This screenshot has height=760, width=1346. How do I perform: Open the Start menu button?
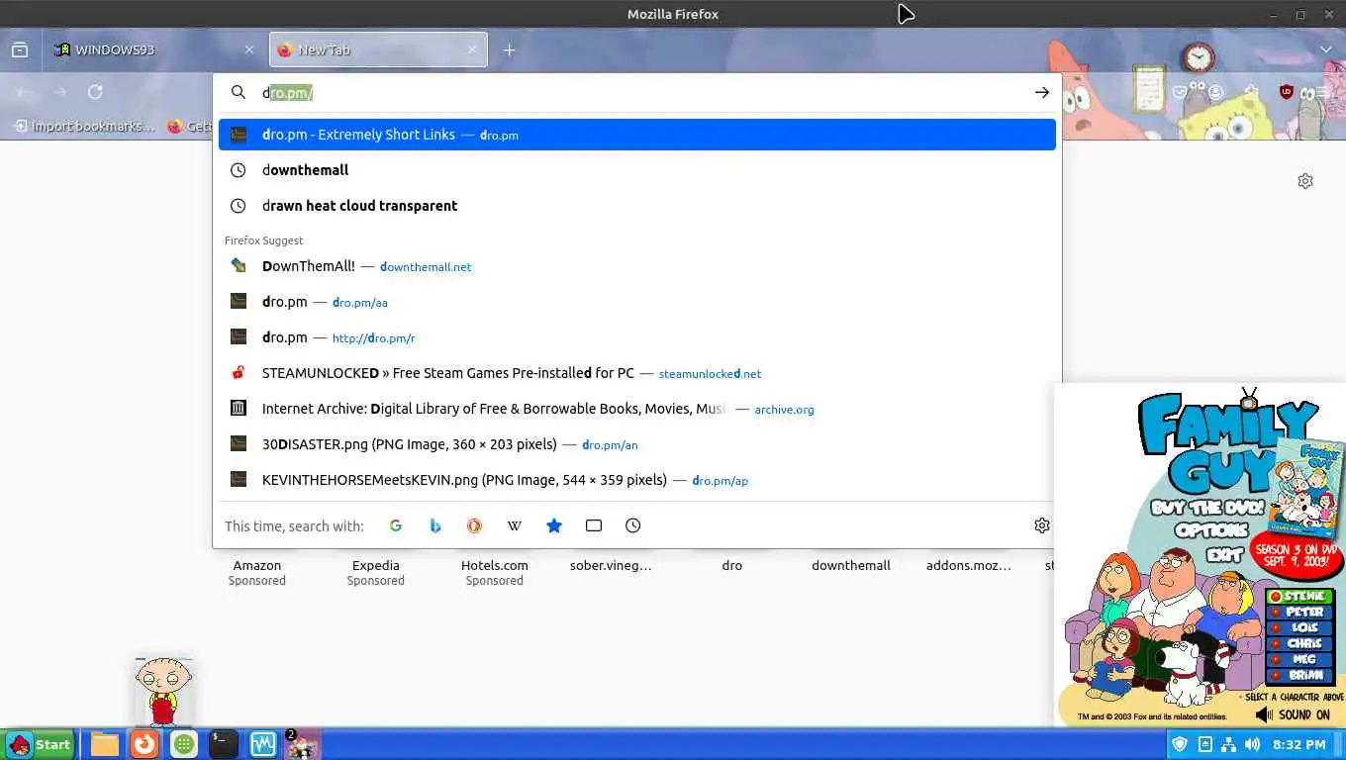pyautogui.click(x=39, y=744)
